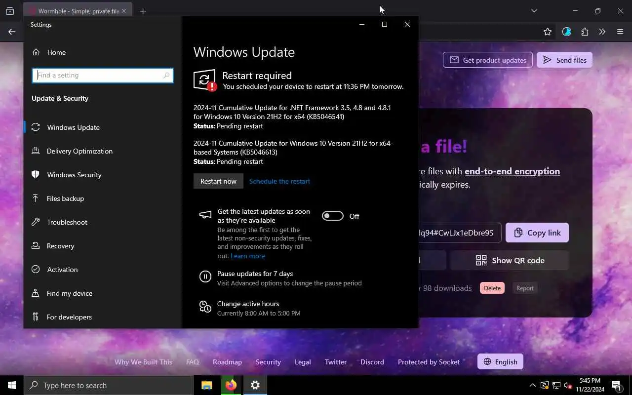Click the tab view icon at top-left
This screenshot has height=395, width=632.
pos(10,11)
